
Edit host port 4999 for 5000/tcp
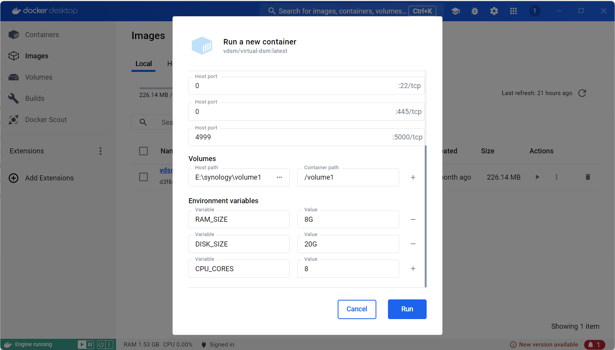coord(306,137)
